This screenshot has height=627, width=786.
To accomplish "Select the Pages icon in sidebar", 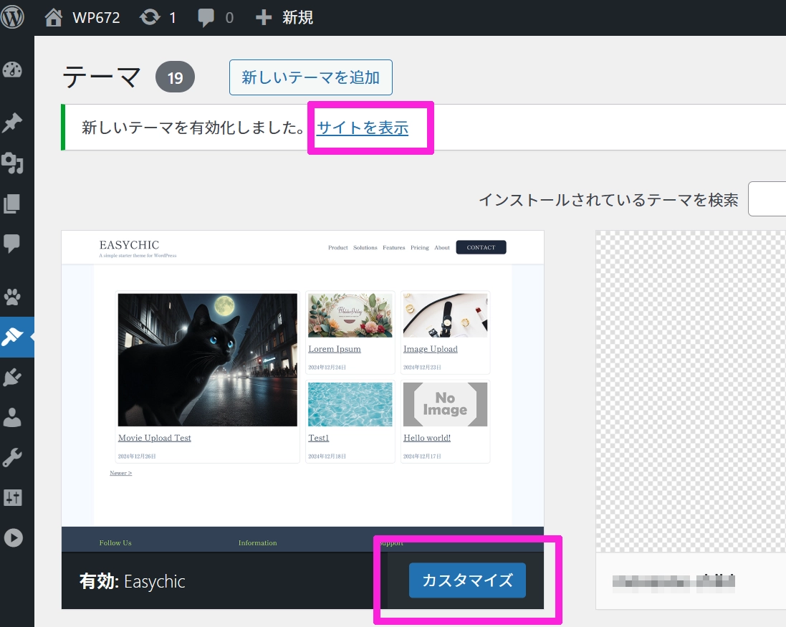I will pos(13,204).
